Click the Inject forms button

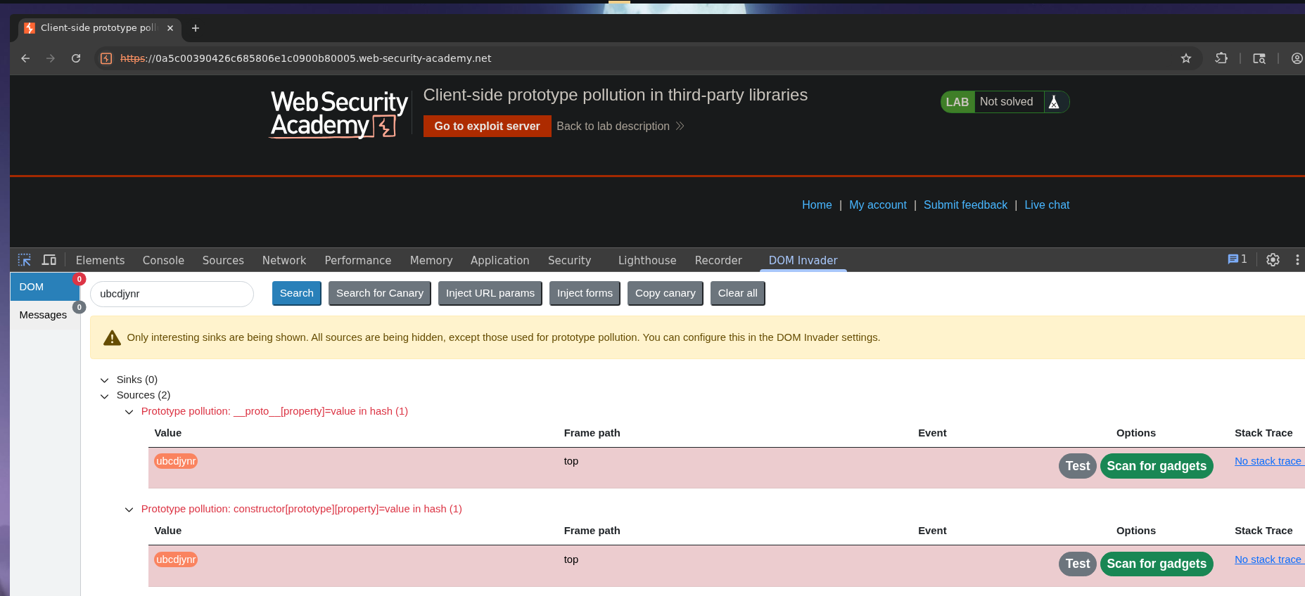(585, 293)
